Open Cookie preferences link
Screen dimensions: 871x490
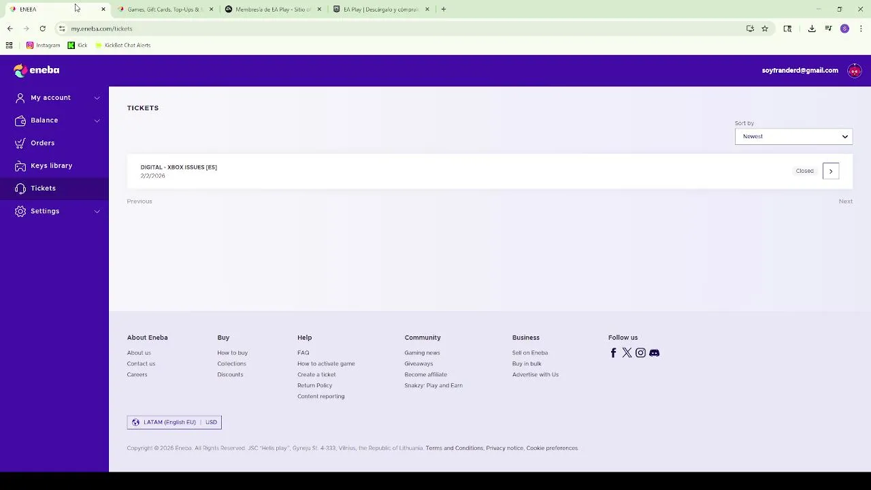click(x=552, y=448)
